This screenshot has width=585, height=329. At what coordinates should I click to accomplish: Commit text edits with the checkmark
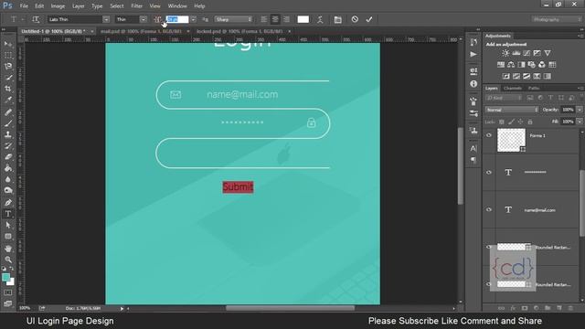tap(369, 19)
